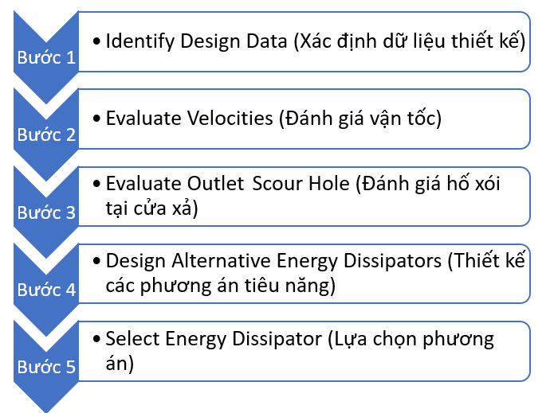Select the Design Alternative Energy Dissipators box
The width and height of the screenshot is (550, 413).
click(304, 274)
